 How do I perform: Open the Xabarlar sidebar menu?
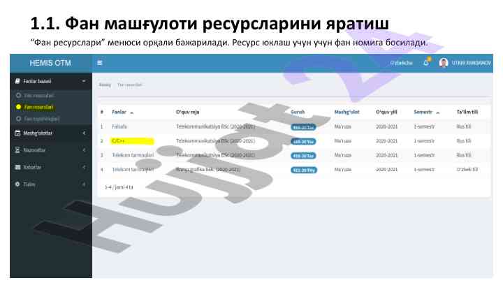click(x=51, y=167)
